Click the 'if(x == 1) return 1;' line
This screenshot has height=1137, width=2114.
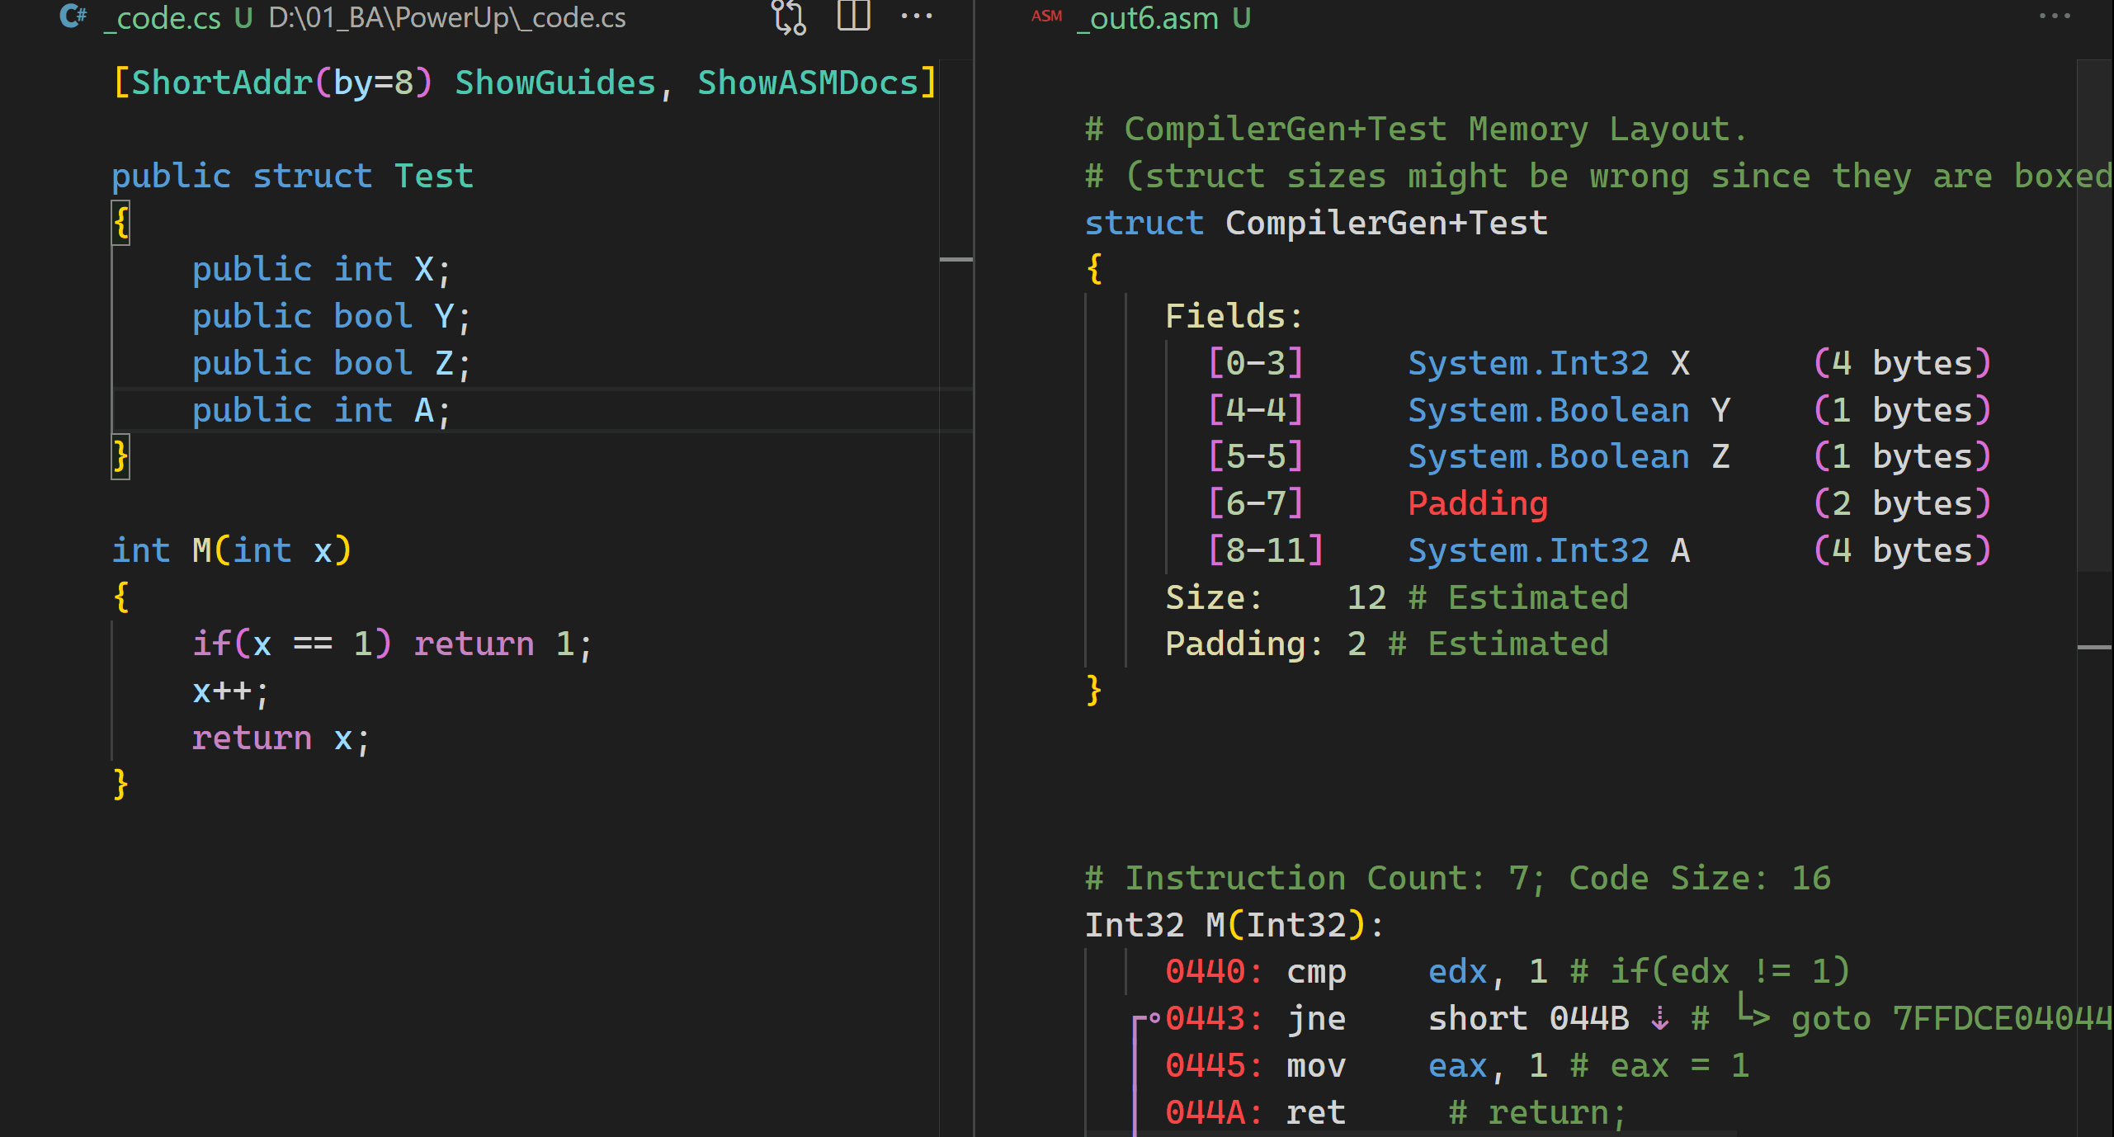(x=391, y=644)
